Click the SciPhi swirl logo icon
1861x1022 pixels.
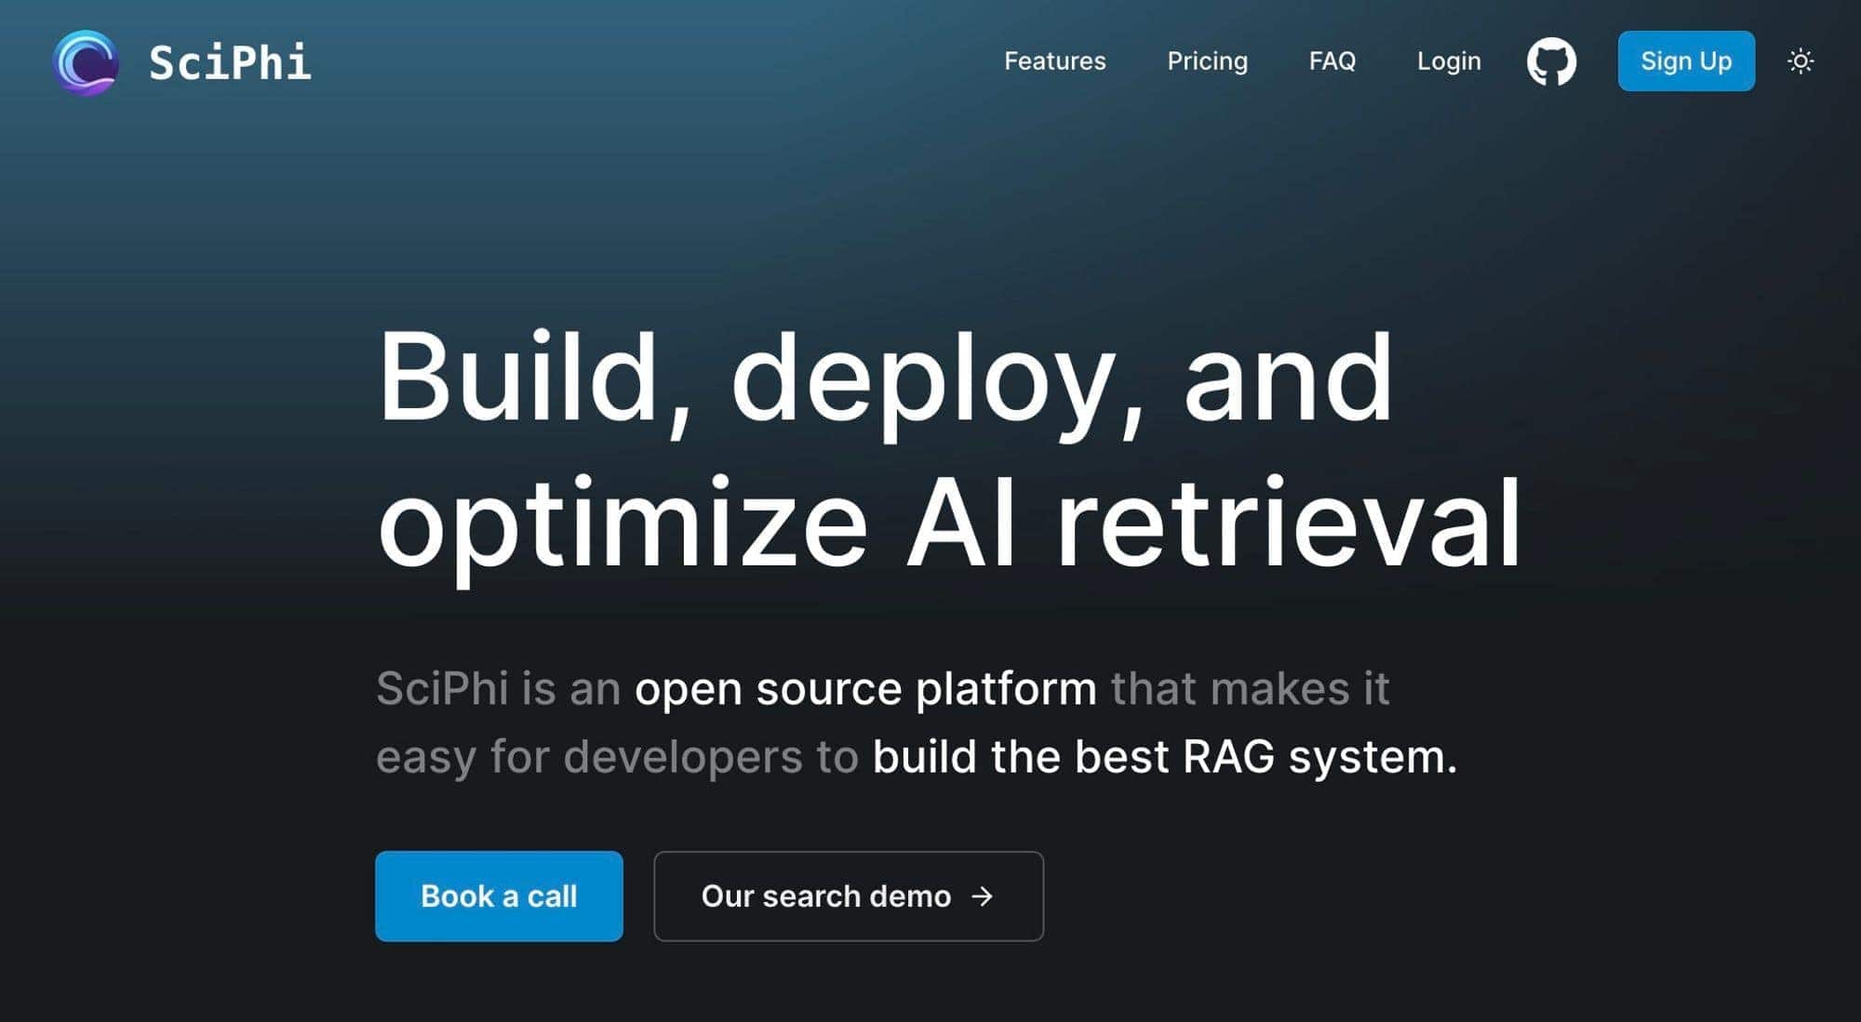coord(86,62)
